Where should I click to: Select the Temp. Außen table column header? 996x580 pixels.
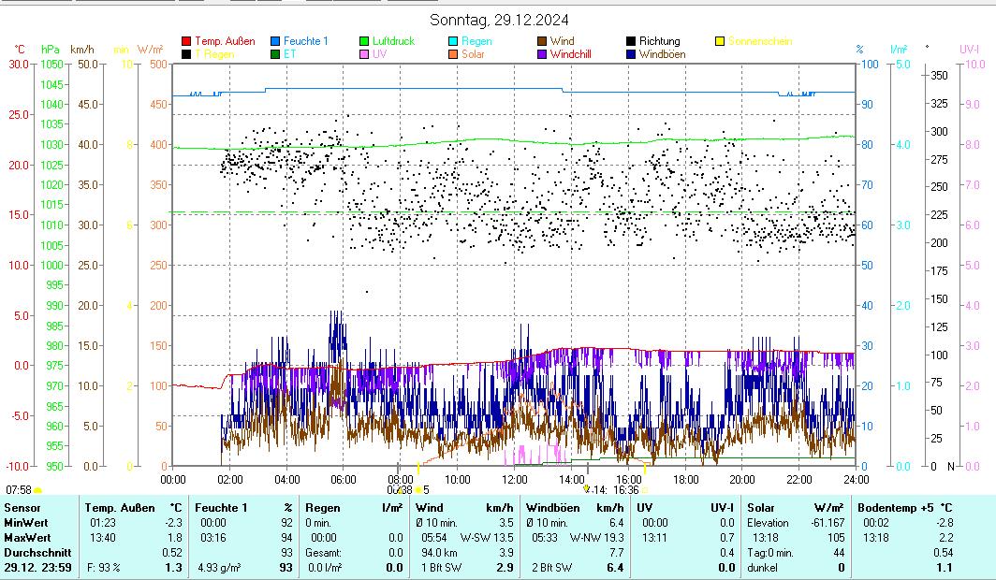click(x=120, y=507)
